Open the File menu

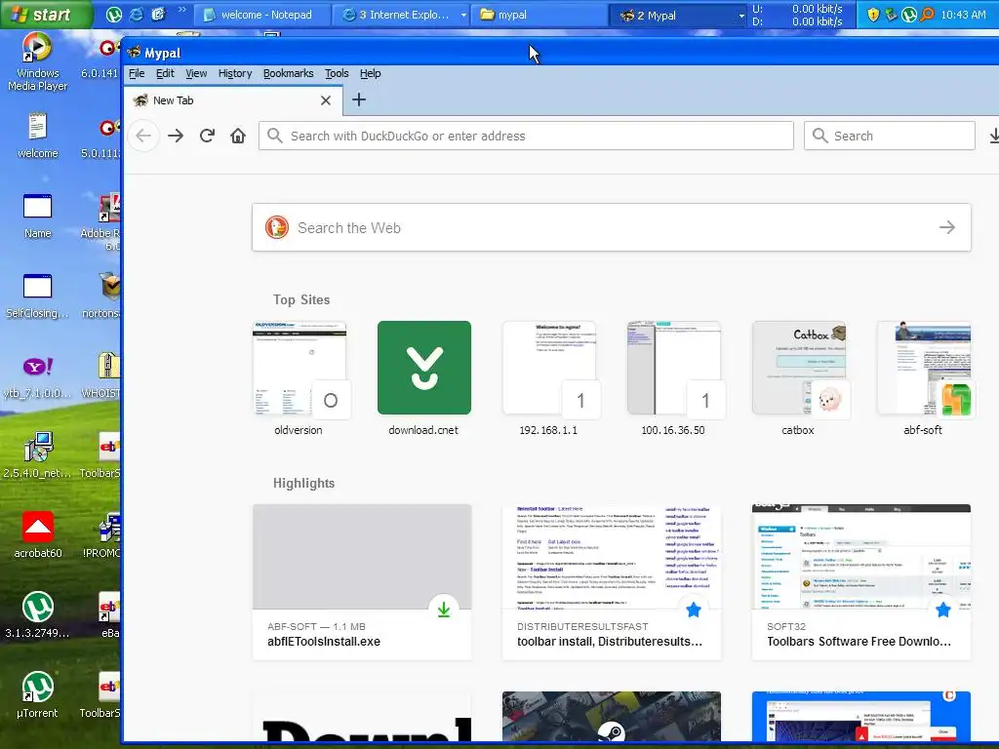coord(137,73)
